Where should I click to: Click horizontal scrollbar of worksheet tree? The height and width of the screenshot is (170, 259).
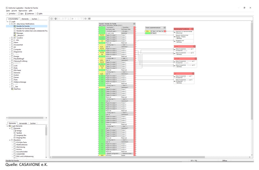pyautogui.click(x=26, y=118)
